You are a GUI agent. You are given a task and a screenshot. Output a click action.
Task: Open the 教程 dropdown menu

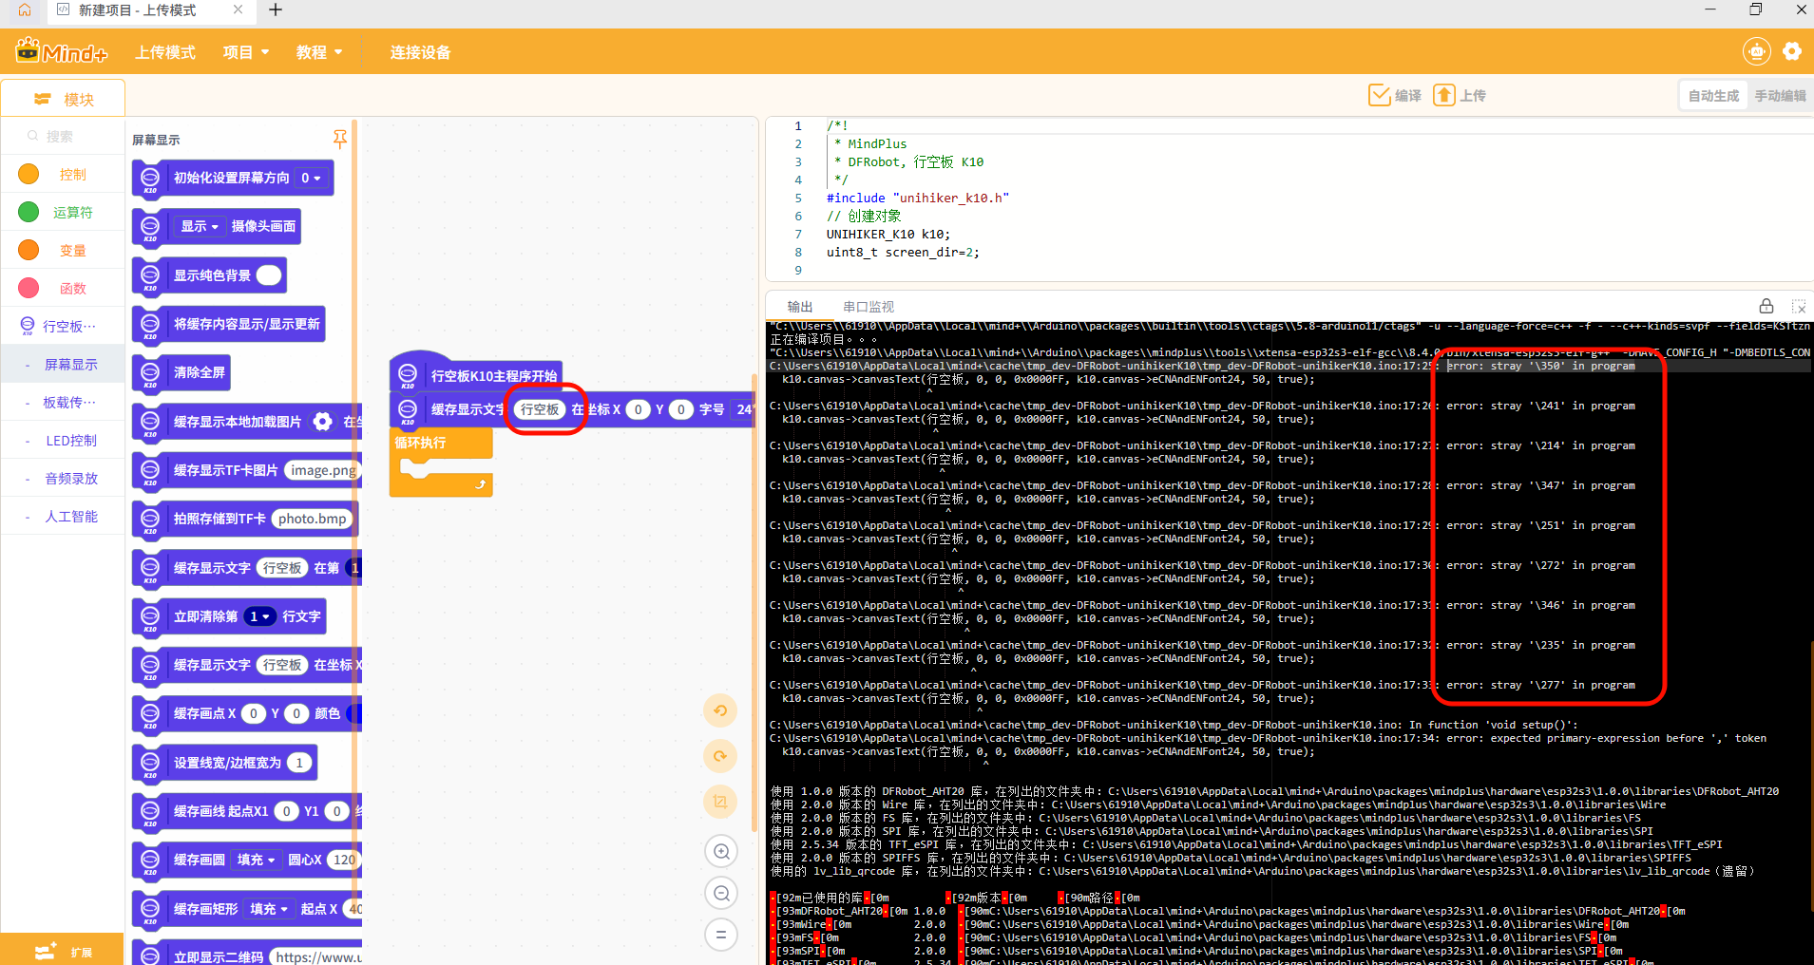pos(318,52)
